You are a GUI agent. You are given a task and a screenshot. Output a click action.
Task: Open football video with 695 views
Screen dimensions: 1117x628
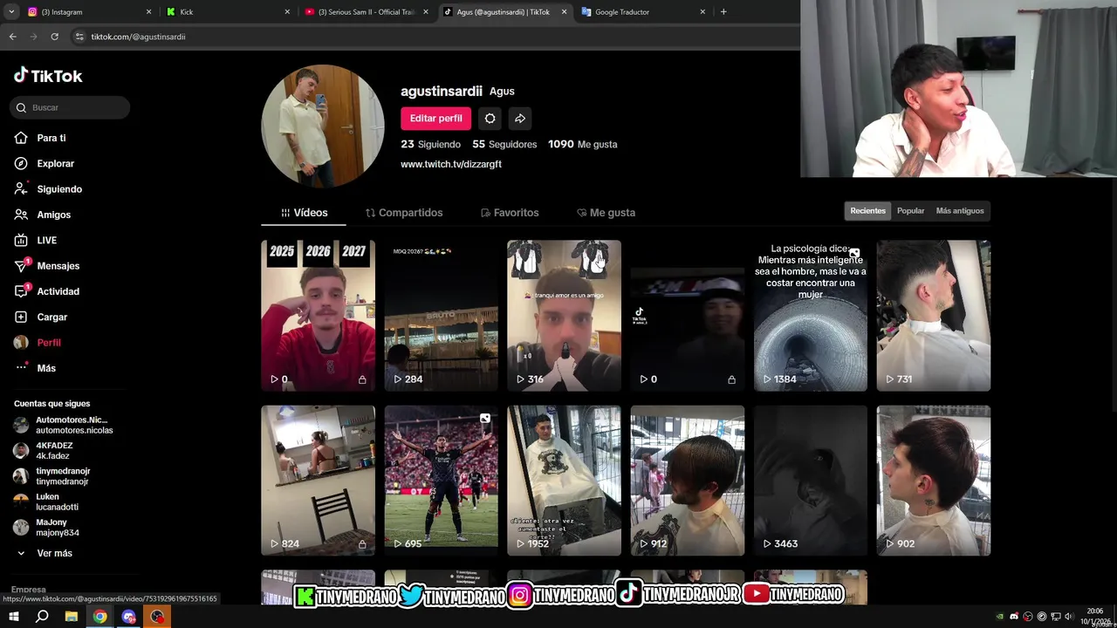coord(441,481)
